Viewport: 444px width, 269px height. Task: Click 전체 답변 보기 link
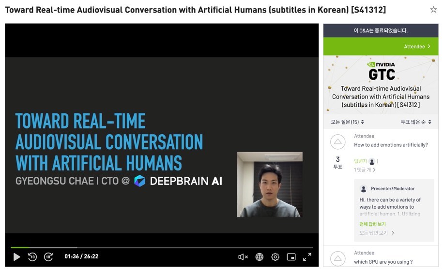click(x=372, y=224)
